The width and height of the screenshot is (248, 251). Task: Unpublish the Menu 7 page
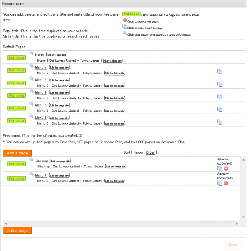coord(16,178)
